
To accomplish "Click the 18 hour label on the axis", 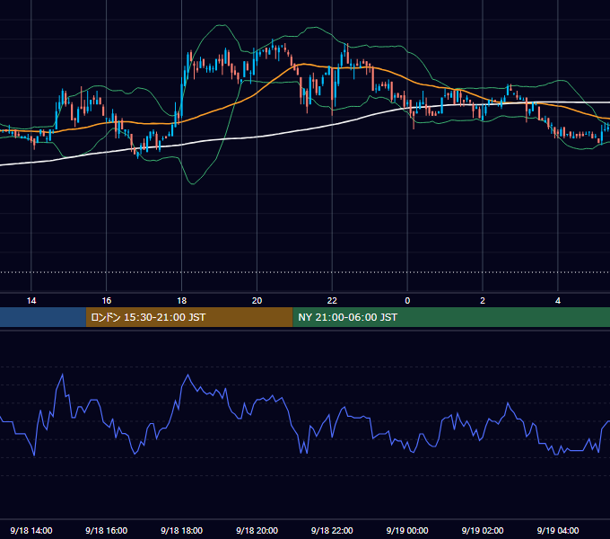I will [182, 301].
